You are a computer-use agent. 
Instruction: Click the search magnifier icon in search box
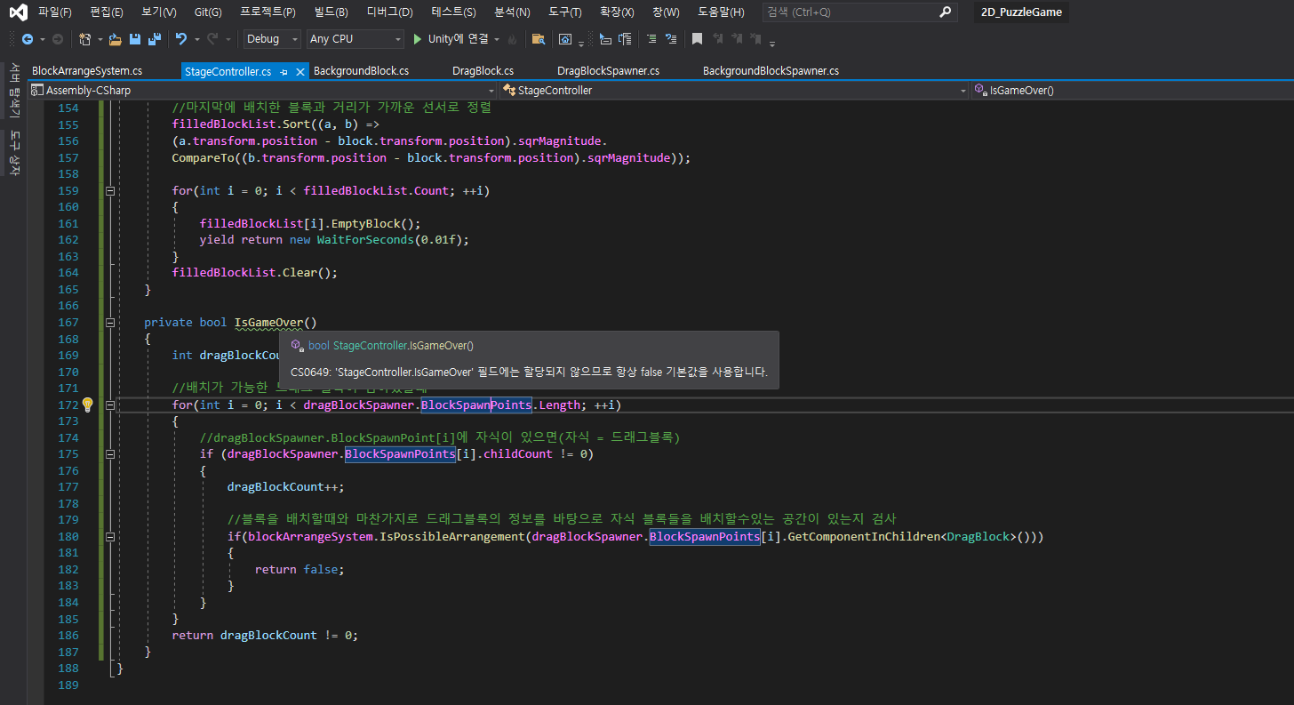click(945, 12)
